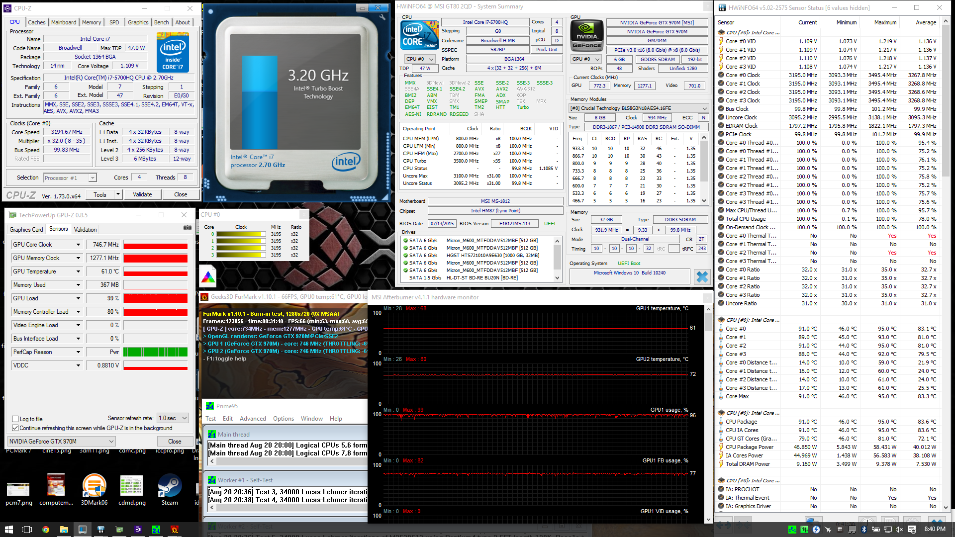Click the Prod. Unit button in HWiNFO
This screenshot has width=955, height=537.
[x=547, y=50]
